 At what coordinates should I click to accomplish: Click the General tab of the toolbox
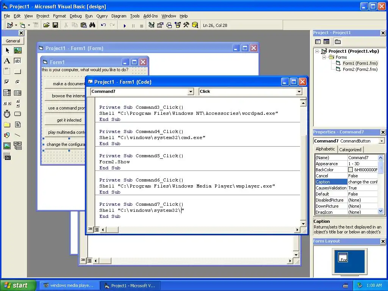tap(13, 41)
